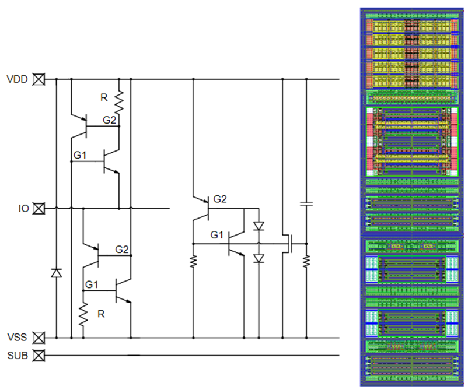The height and width of the screenshot is (390, 468).
Task: Select the SUB terminal pin symbol
Action: tap(39, 355)
